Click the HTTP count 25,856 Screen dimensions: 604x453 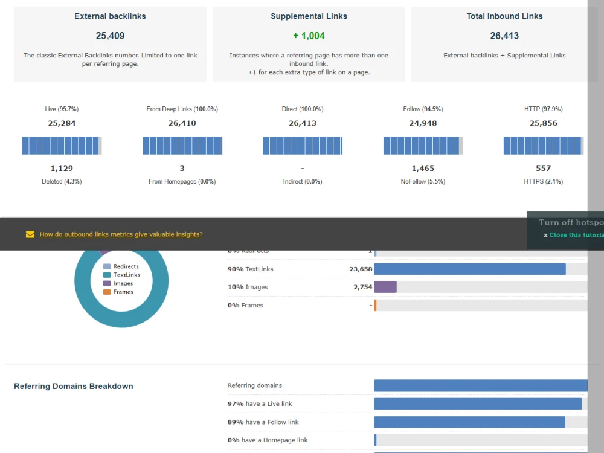pos(543,123)
